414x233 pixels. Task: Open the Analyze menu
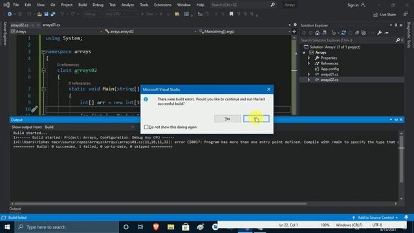127,5
